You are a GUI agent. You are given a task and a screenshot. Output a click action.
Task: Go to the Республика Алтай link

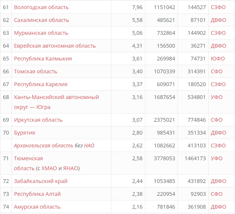37,194
